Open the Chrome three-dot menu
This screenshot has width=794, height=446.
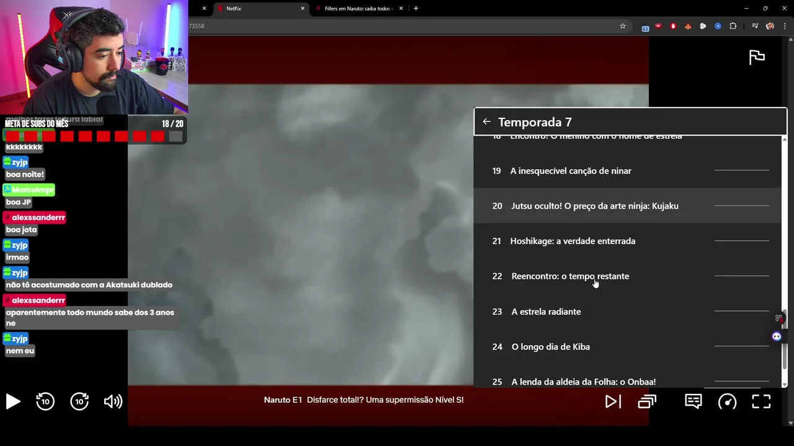pyautogui.click(x=785, y=26)
